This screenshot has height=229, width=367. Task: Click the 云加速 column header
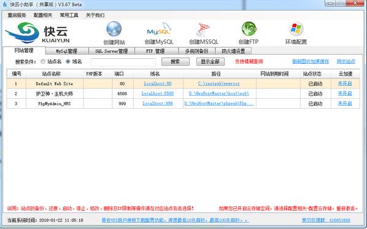346,74
